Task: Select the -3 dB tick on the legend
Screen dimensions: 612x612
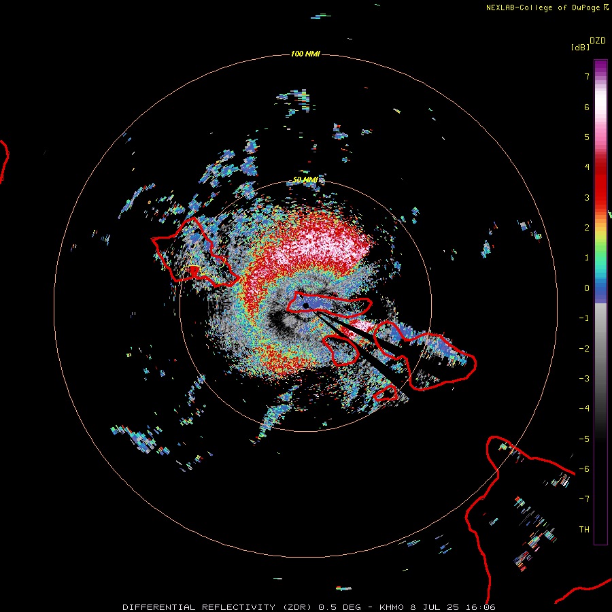Action: [x=584, y=379]
